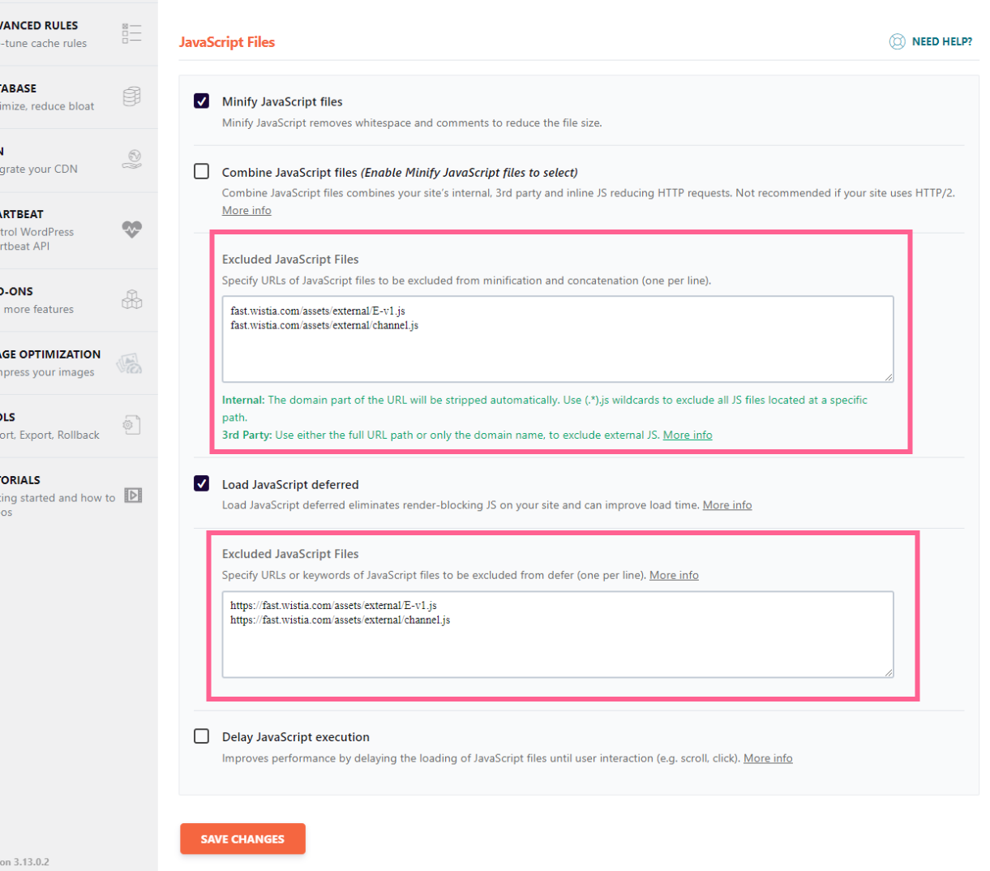
Task: Enable Delay JavaScript execution
Action: (x=200, y=736)
